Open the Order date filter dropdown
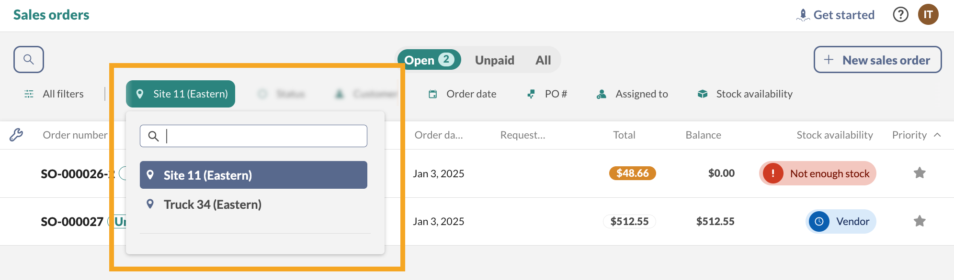Image resolution: width=954 pixels, height=280 pixels. (x=463, y=94)
